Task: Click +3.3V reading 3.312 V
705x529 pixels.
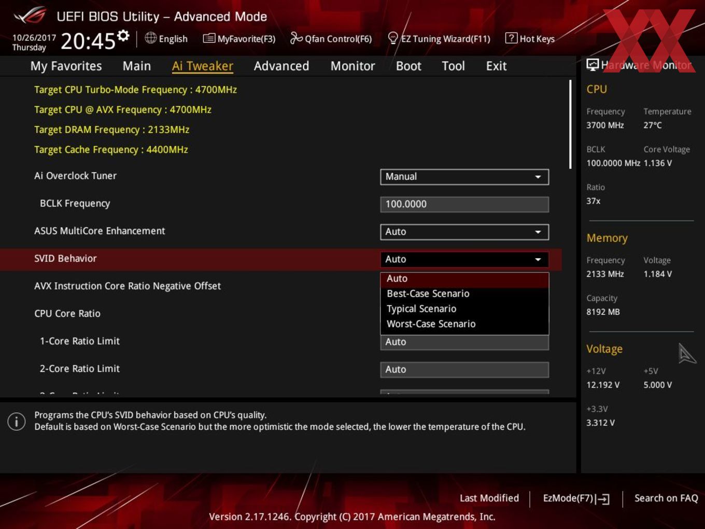Action: pyautogui.click(x=600, y=423)
